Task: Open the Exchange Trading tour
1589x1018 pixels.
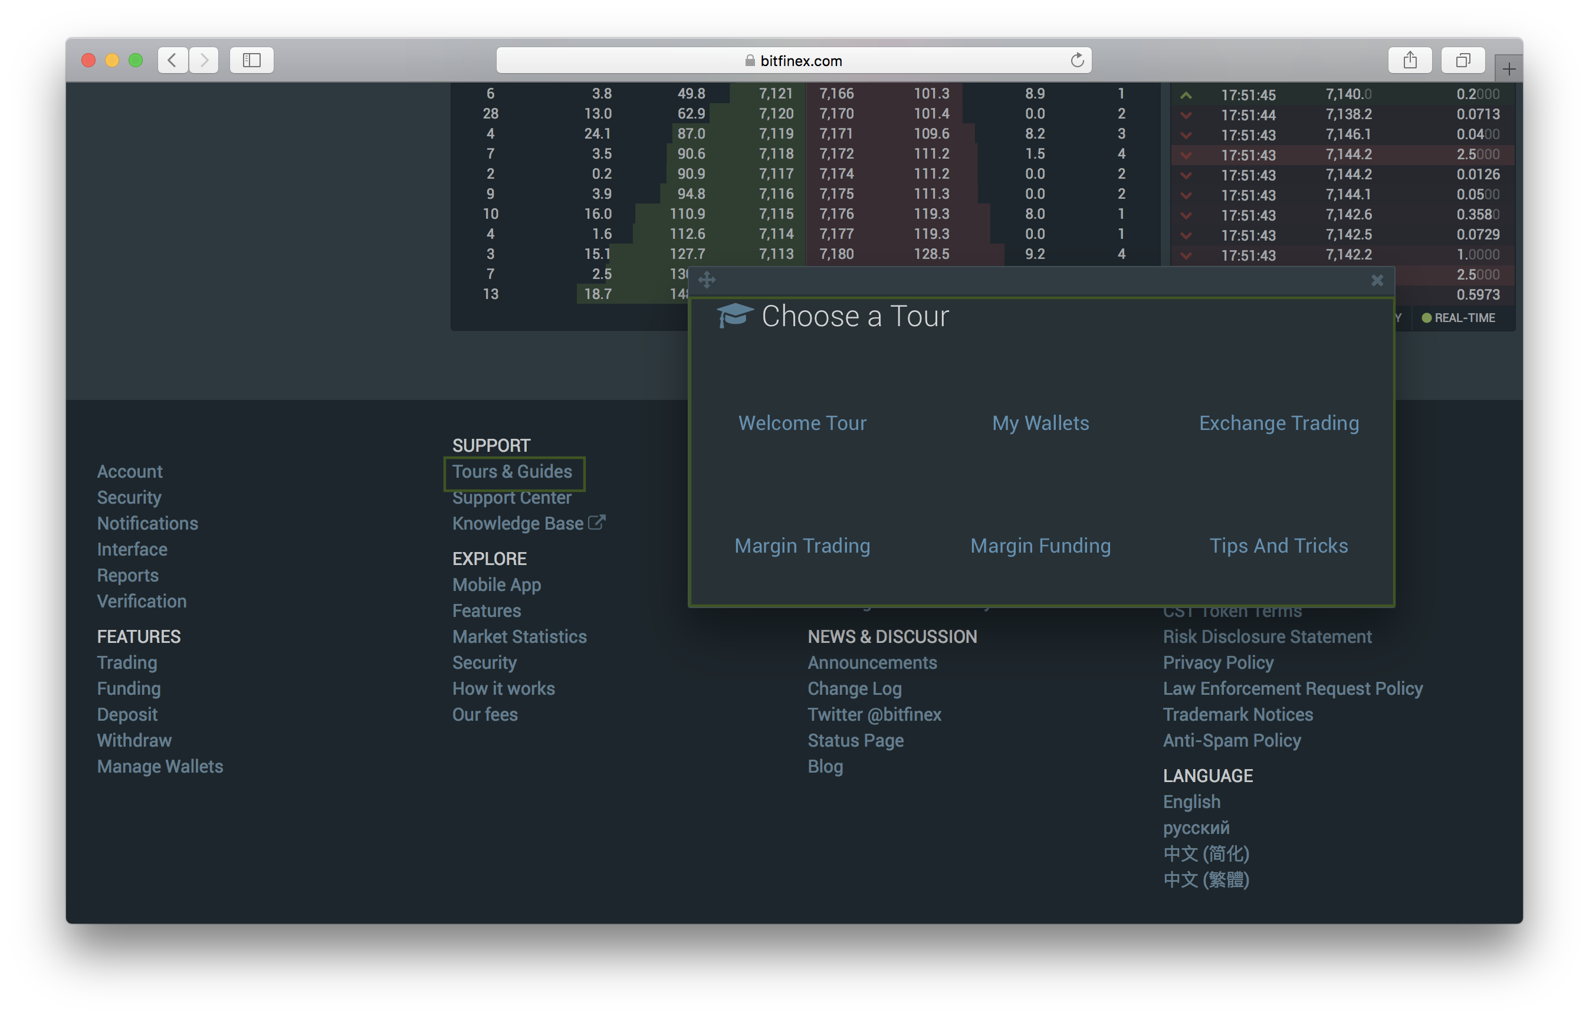Action: point(1279,422)
